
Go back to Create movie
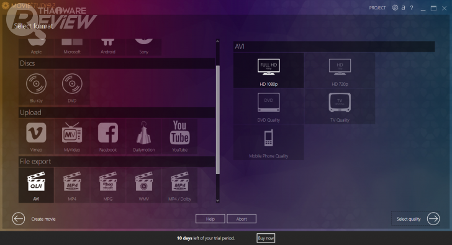(34, 219)
